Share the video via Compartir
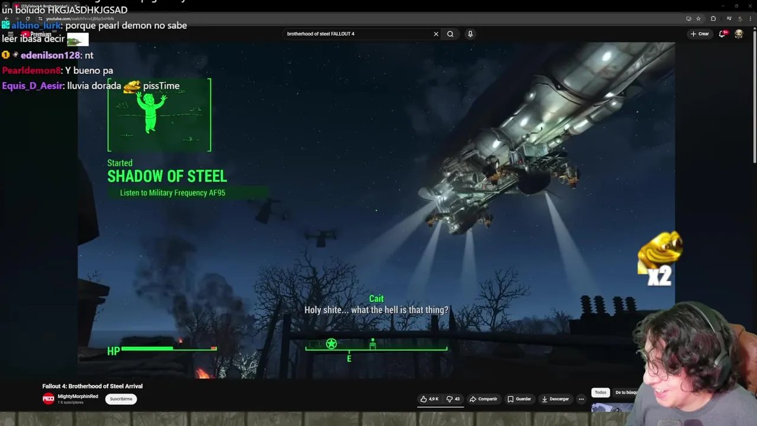The height and width of the screenshot is (426, 757). [x=483, y=399]
